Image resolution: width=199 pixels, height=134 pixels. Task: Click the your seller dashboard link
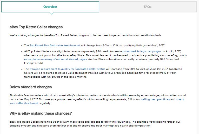(x=24, y=103)
